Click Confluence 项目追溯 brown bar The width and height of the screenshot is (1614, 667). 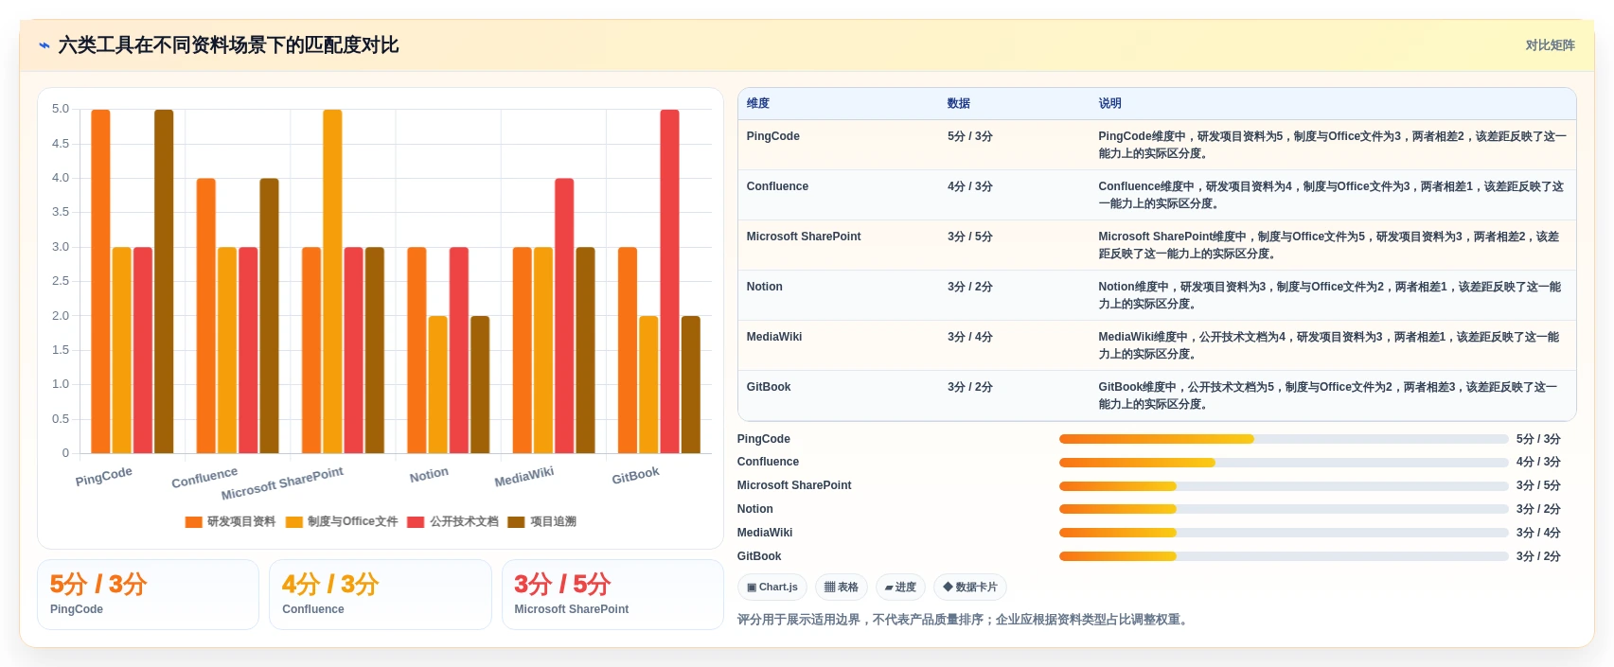point(269,316)
